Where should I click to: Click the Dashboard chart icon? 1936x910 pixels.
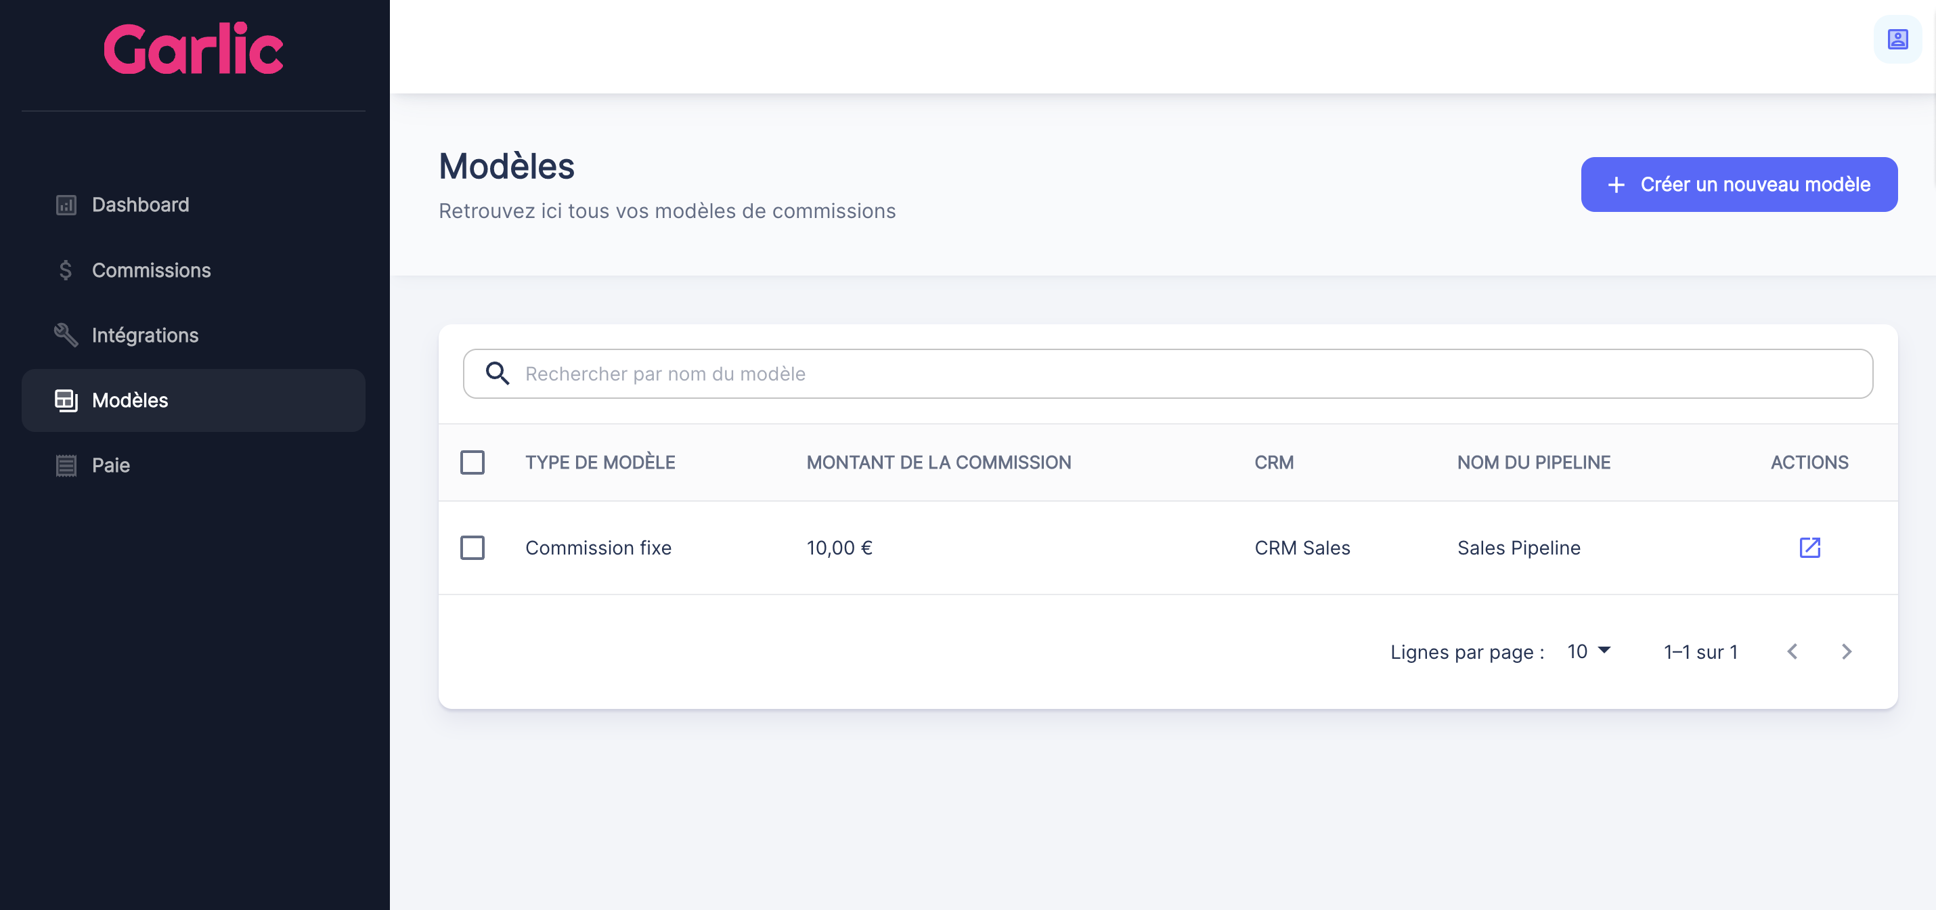[66, 205]
